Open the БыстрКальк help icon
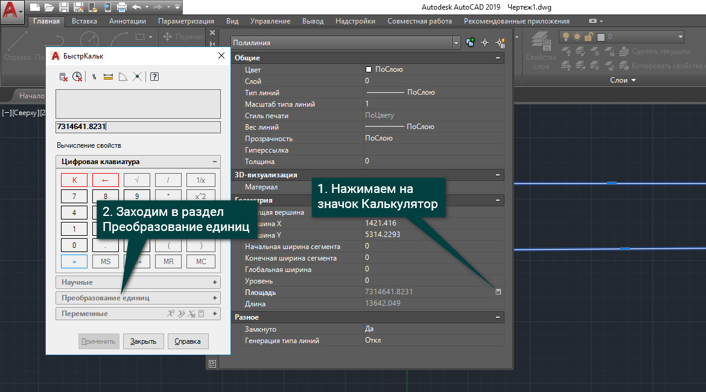 (x=154, y=77)
